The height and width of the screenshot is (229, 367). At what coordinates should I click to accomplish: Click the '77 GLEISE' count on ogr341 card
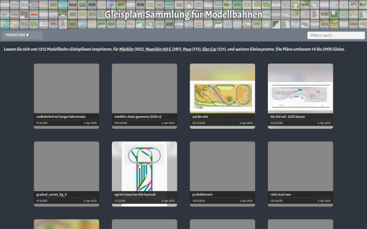pos(120,201)
